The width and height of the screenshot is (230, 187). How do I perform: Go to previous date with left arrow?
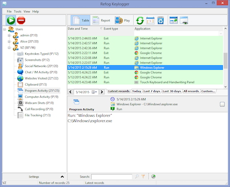click(71, 92)
